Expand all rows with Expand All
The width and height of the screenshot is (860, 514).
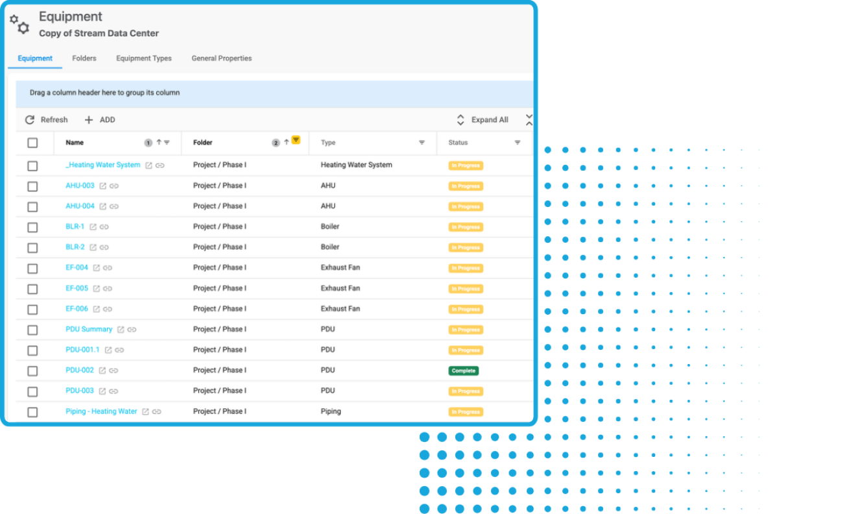(483, 120)
